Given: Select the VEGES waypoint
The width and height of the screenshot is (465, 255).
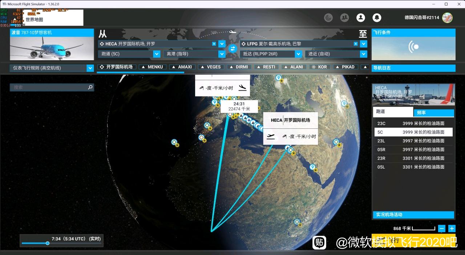Looking at the screenshot, I should pyautogui.click(x=211, y=67).
